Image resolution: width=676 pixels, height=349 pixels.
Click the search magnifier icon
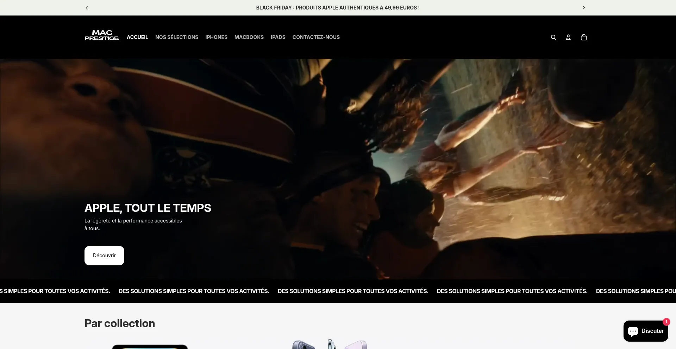[553, 37]
